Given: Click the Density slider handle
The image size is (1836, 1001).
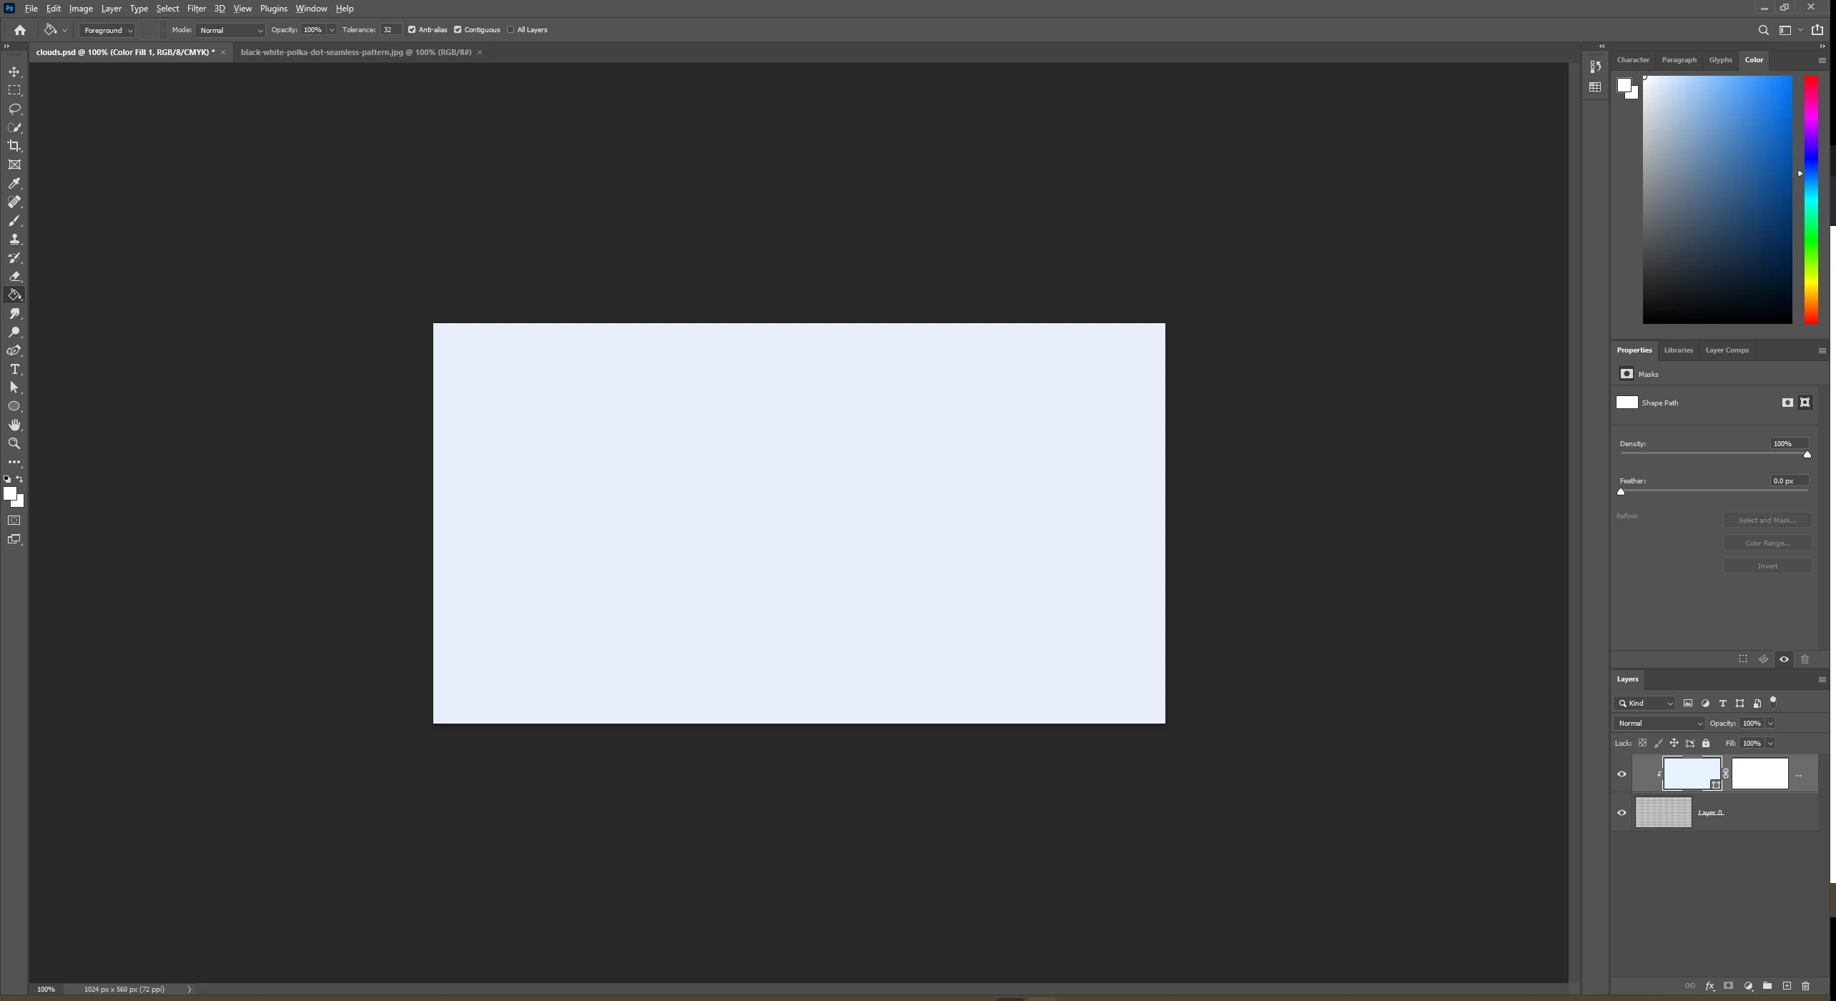Looking at the screenshot, I should (x=1807, y=455).
